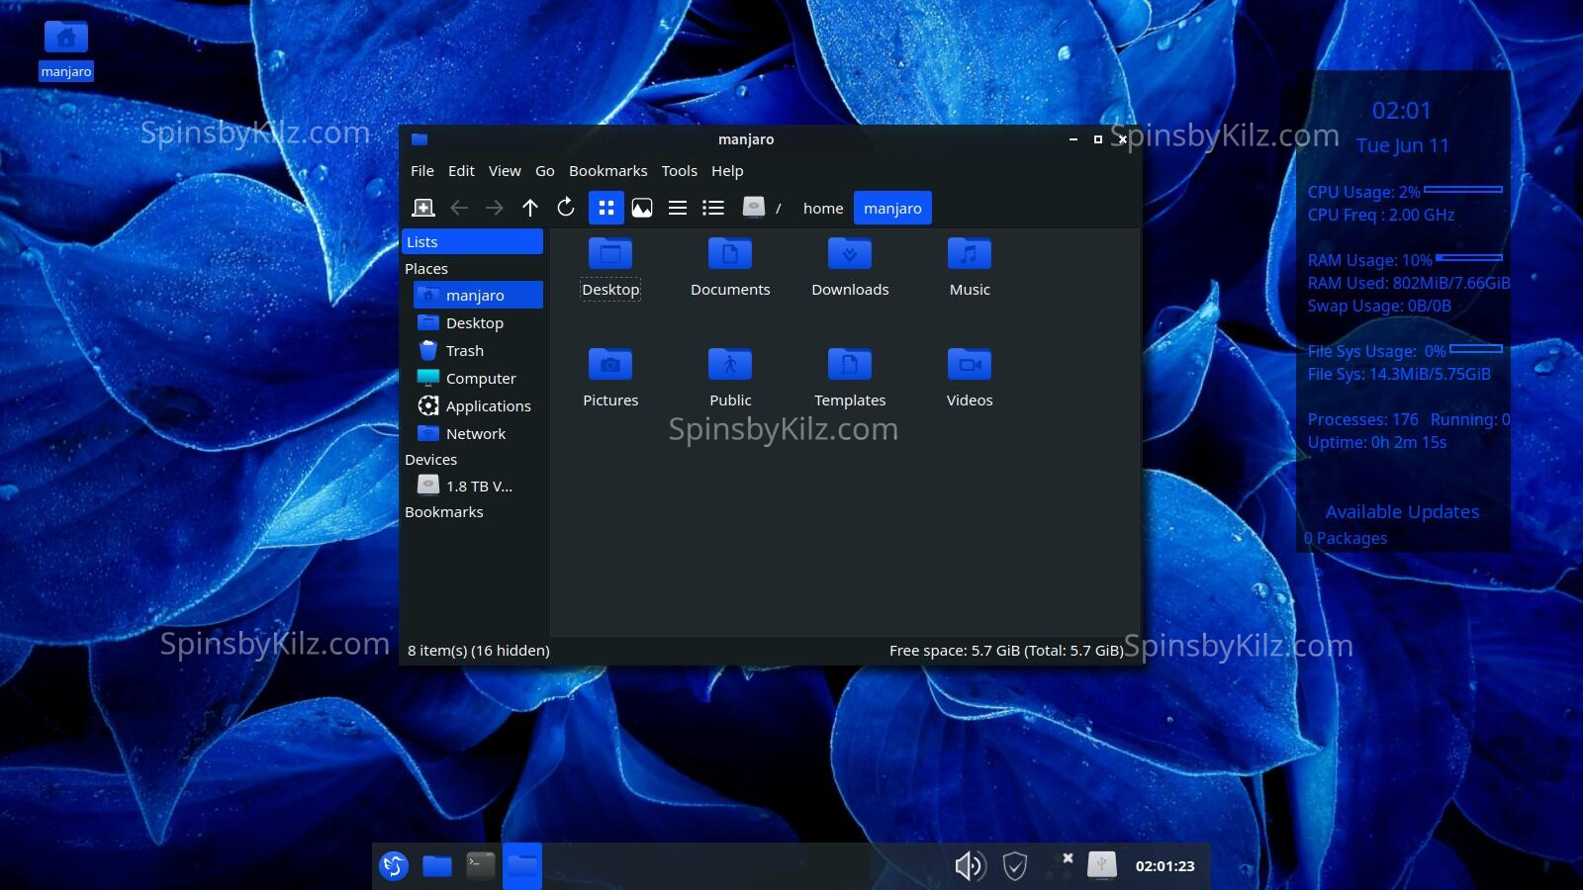Open the Lists side pane selector
1583x890 pixels.
click(472, 242)
